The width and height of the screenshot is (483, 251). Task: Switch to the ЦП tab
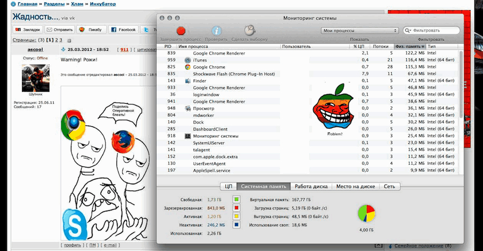(x=229, y=186)
